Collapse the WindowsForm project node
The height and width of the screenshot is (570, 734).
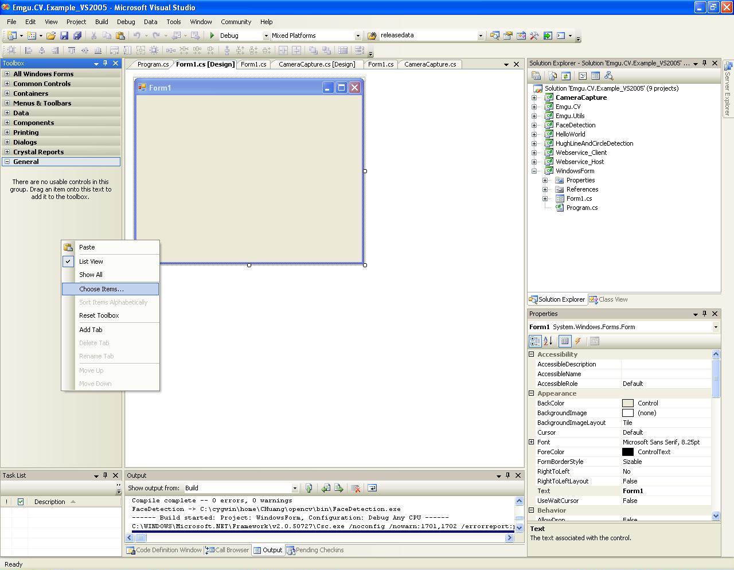coord(534,171)
